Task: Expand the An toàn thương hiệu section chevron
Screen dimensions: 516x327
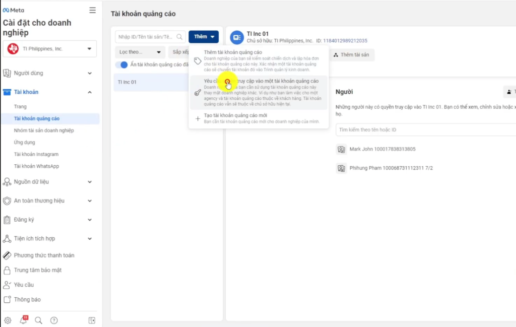Action: pyautogui.click(x=90, y=201)
